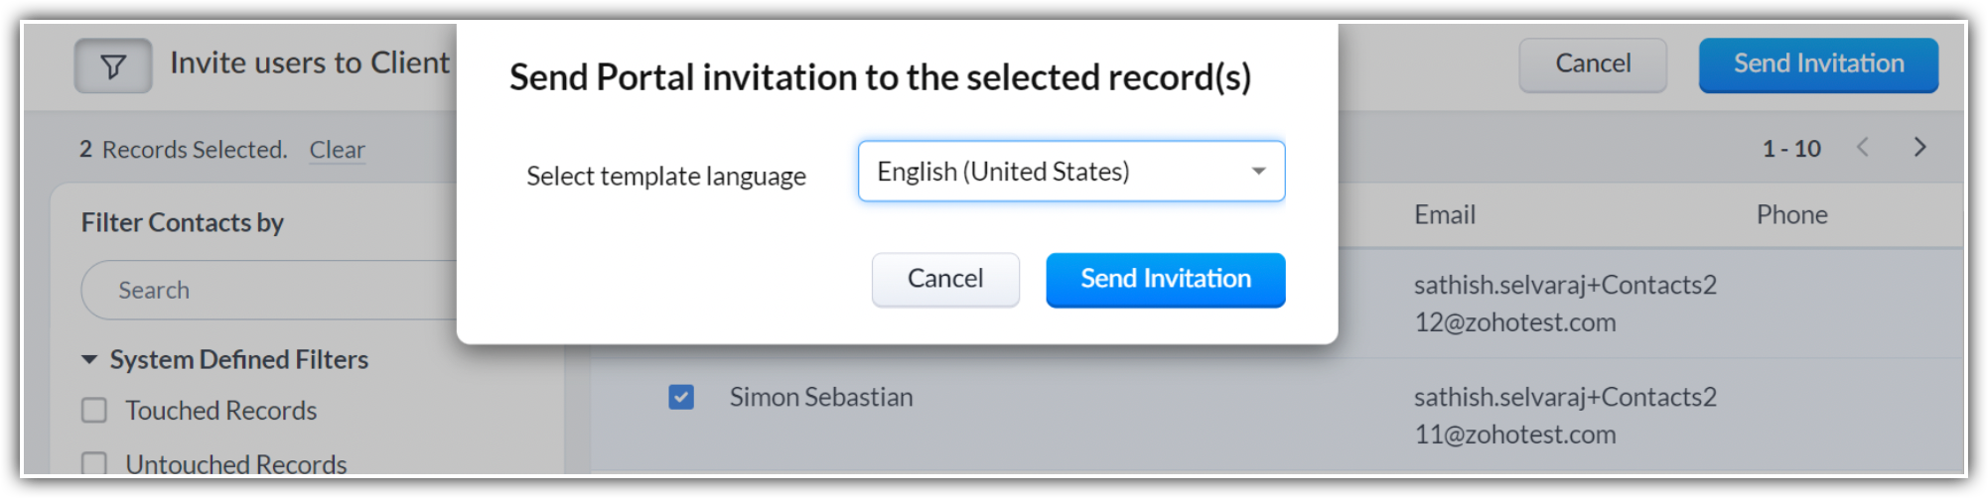
Task: Go to the previous page of records
Action: point(1863,148)
